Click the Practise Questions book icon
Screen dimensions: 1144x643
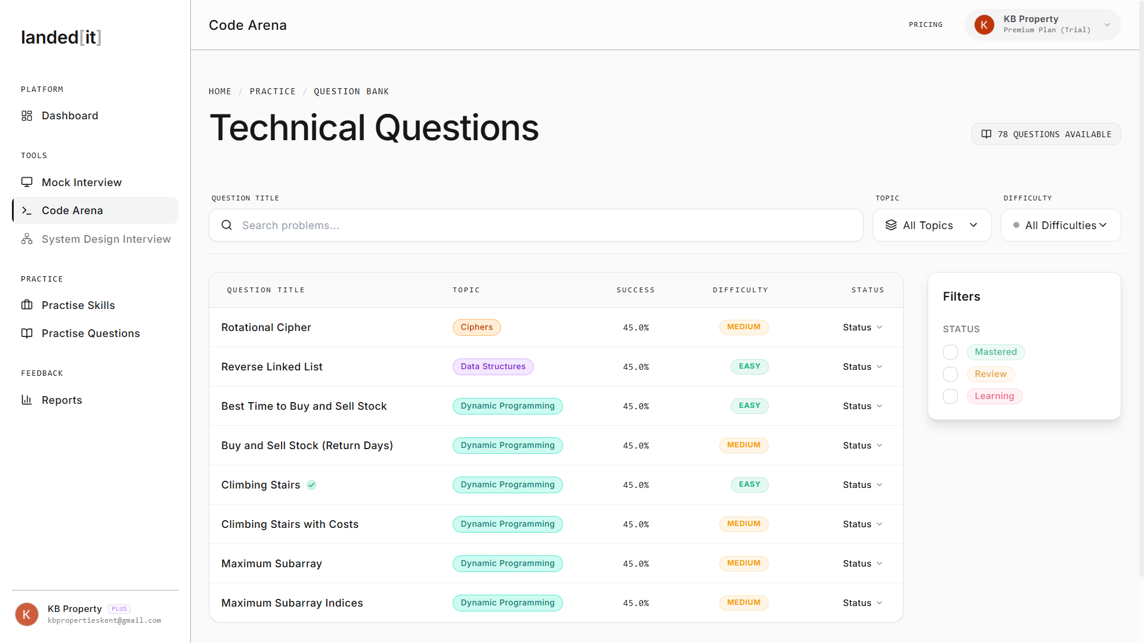(x=27, y=333)
